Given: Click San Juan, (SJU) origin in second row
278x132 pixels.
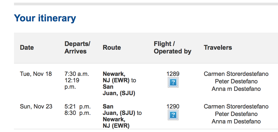Looking at the screenshot, I should [119, 110].
